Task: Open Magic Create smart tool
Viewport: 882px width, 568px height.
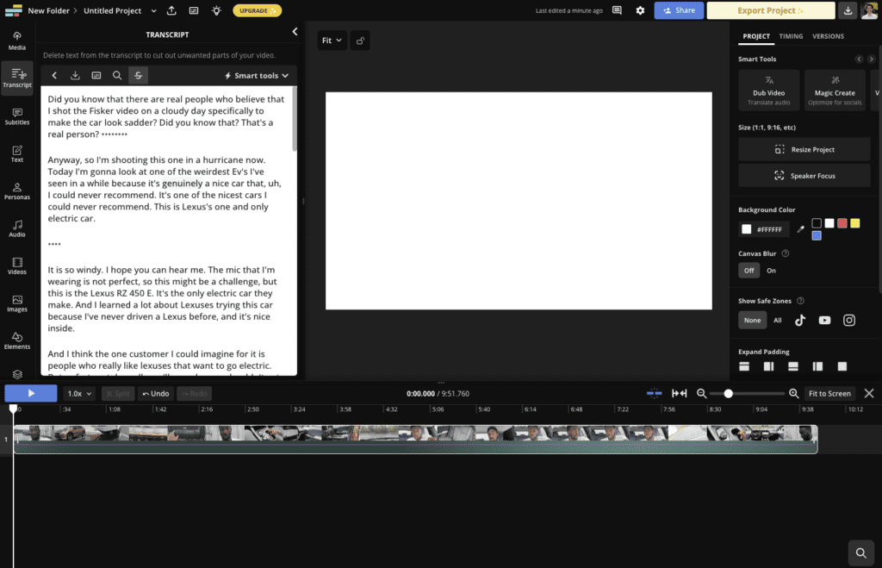Action: point(835,90)
